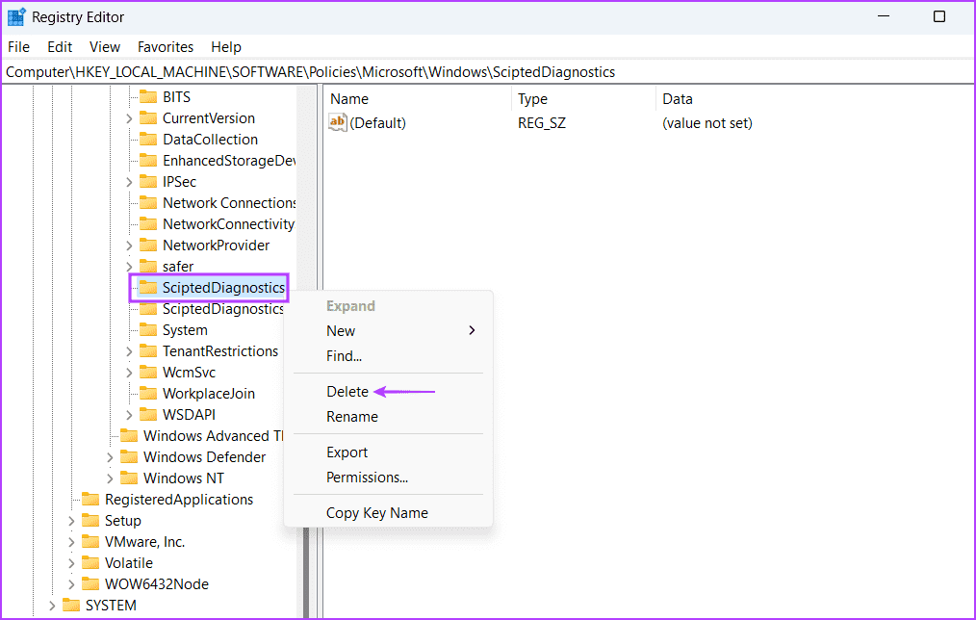Expand the IPSec key
The width and height of the screenshot is (976, 620).
[129, 182]
